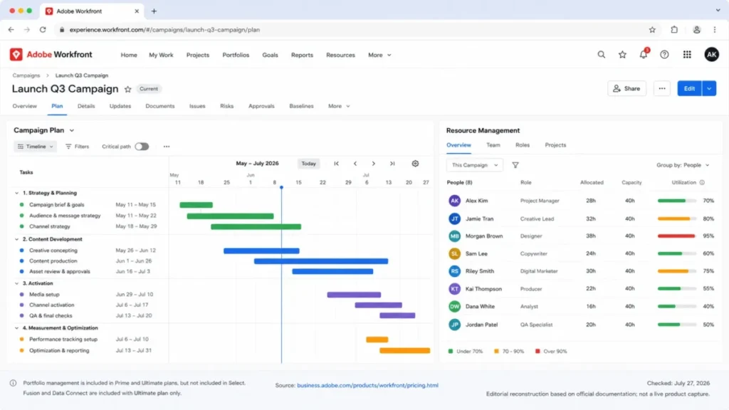The height and width of the screenshot is (410, 729).
Task: Click Alex Kim's green utilization bar
Action: 671,201
